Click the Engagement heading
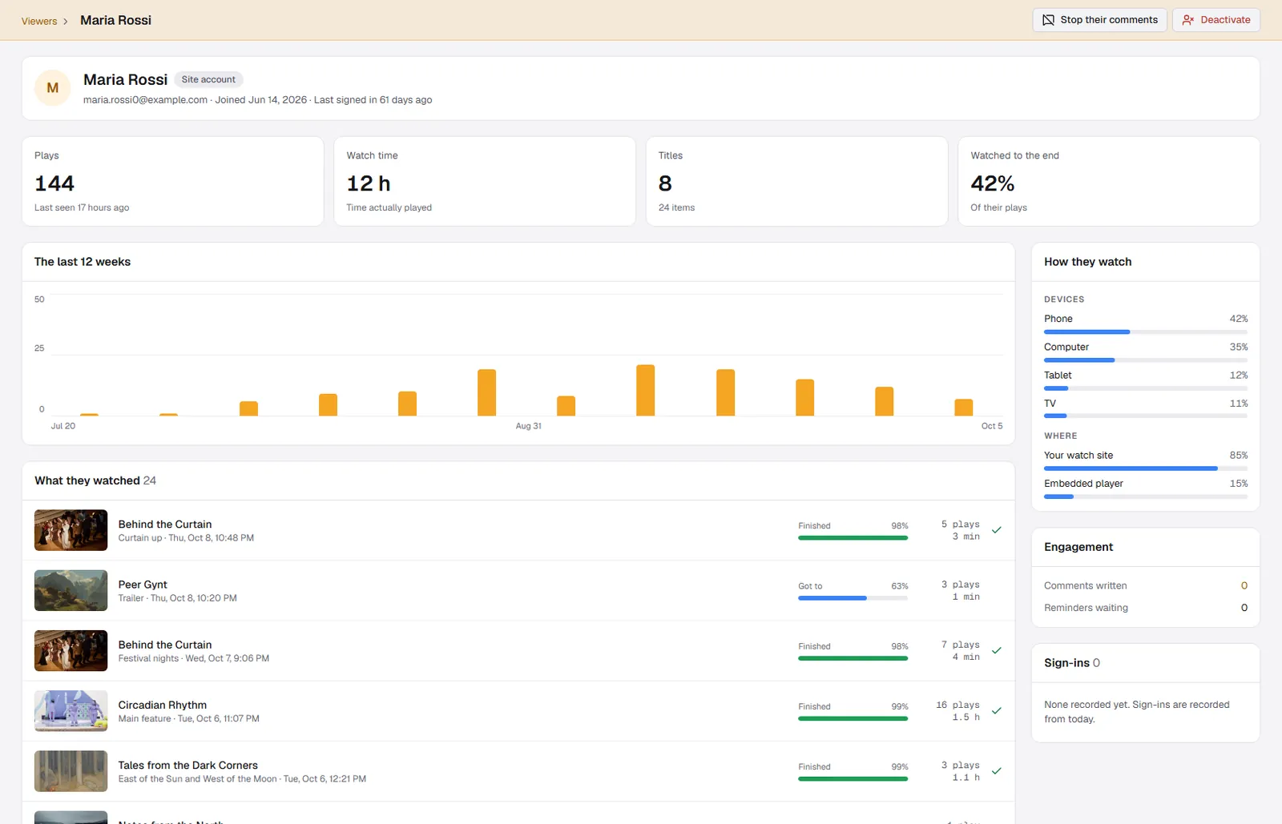The height and width of the screenshot is (824, 1282). [x=1078, y=547]
